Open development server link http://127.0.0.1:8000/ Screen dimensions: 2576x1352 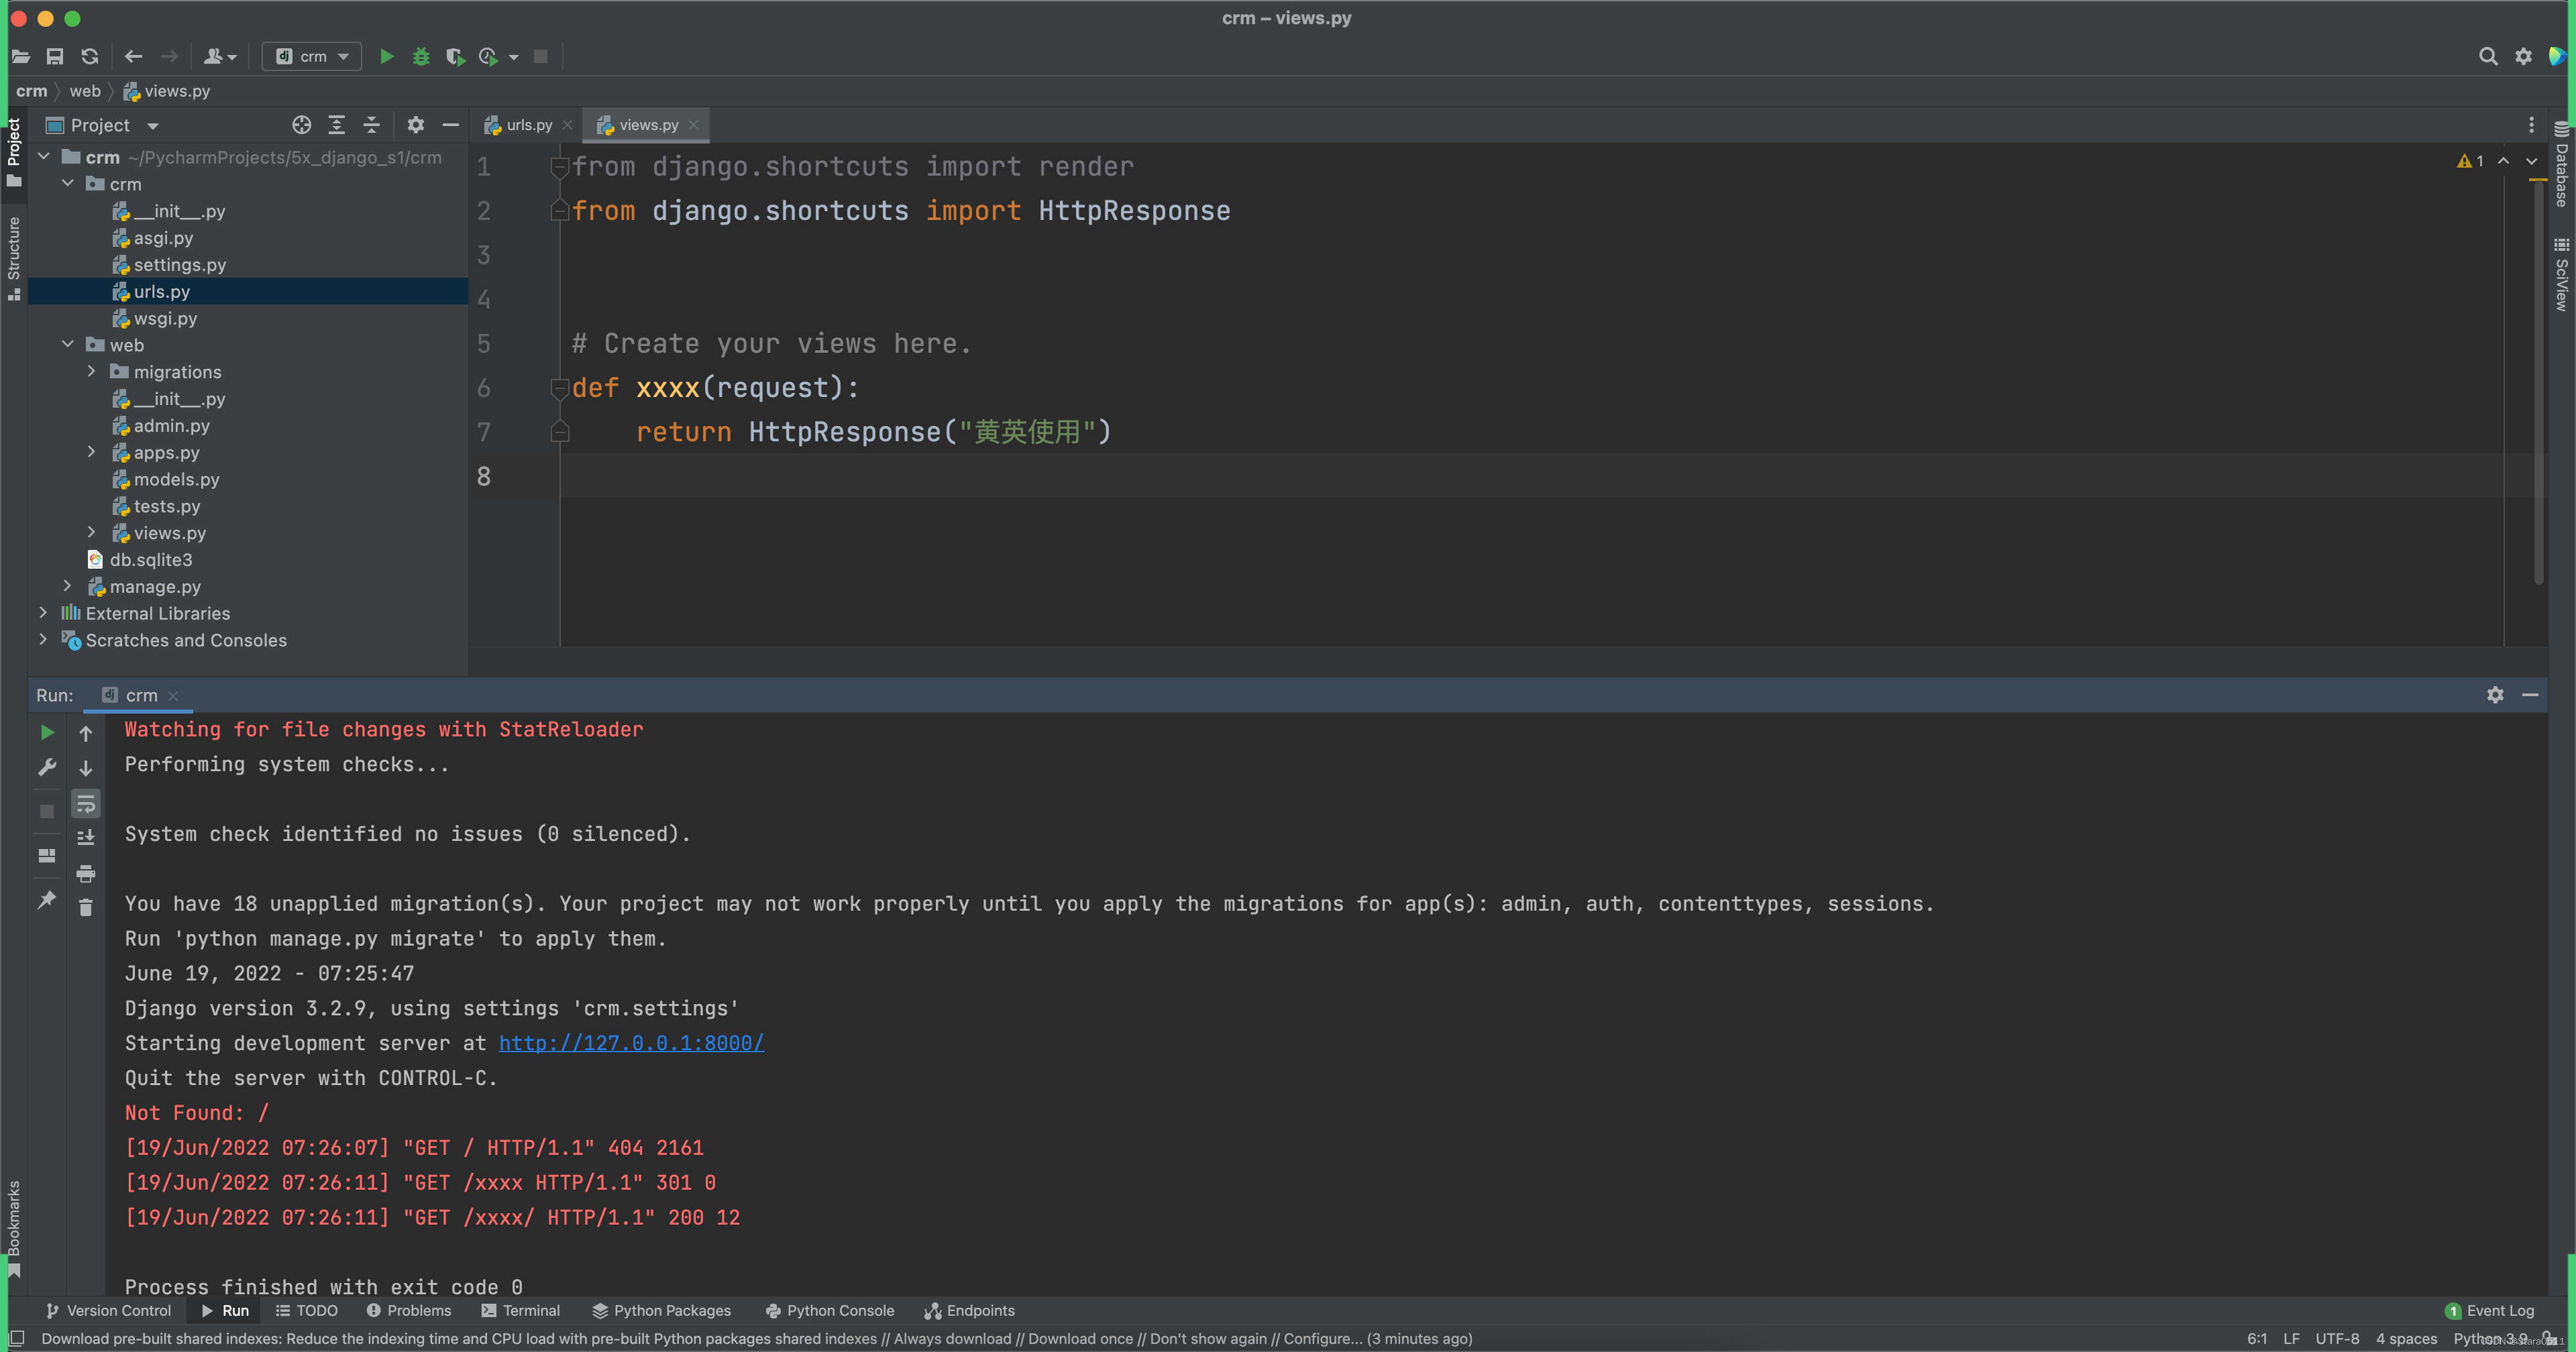pos(631,1043)
